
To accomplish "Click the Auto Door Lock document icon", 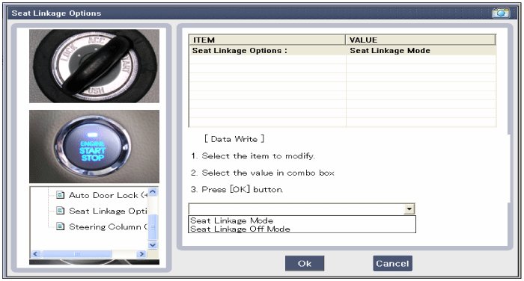I will [x=60, y=195].
